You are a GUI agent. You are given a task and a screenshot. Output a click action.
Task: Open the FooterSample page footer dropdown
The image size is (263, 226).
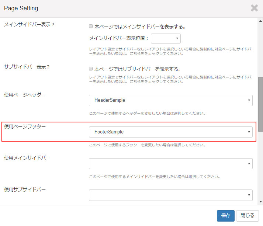(x=170, y=132)
